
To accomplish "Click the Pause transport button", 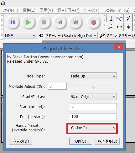I will pyautogui.click(x=13, y=22).
